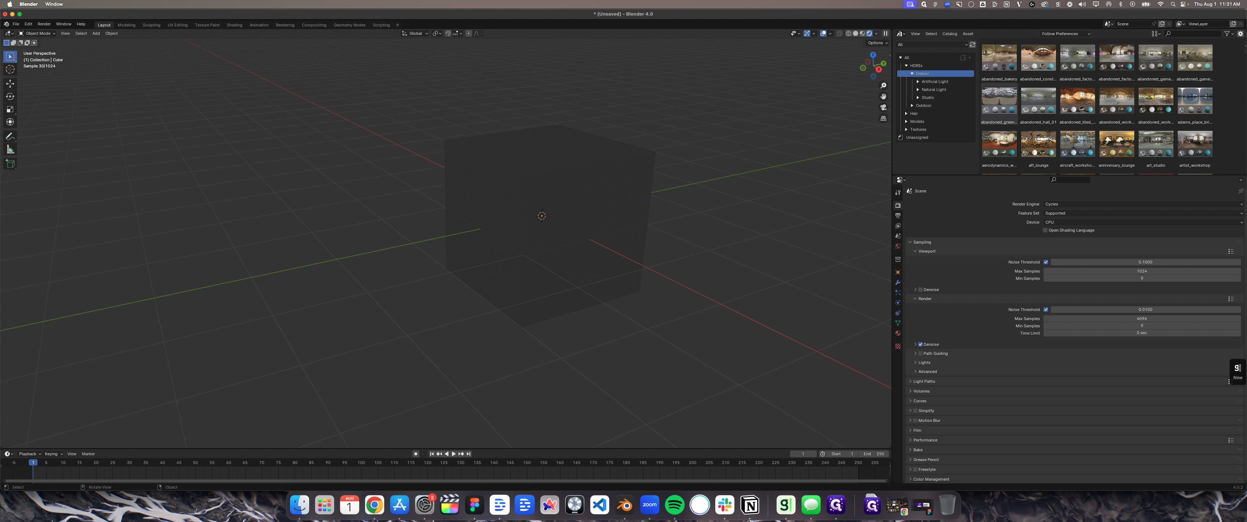Screen dimensions: 1247x522
Task: Open Follow Preferences import method dropdown
Action: (1065, 34)
